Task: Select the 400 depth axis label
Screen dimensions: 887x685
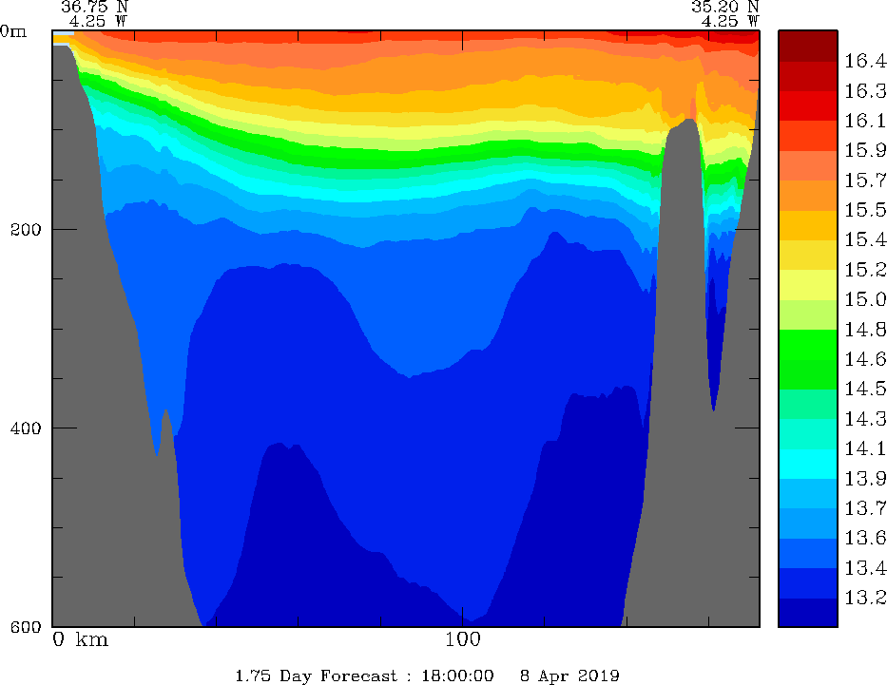Action: click(26, 428)
